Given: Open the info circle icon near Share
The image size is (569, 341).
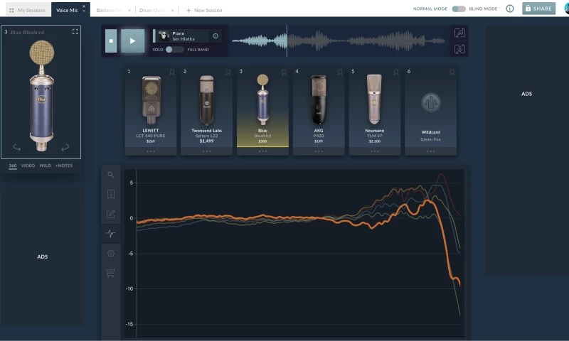Looking at the screenshot, I should click(510, 9).
